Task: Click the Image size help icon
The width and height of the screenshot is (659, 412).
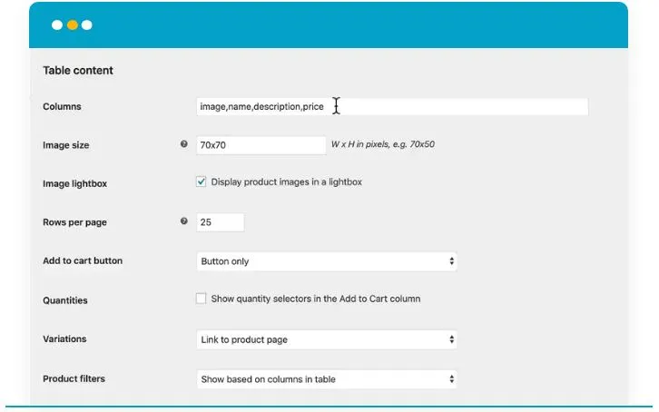Action: click(184, 144)
